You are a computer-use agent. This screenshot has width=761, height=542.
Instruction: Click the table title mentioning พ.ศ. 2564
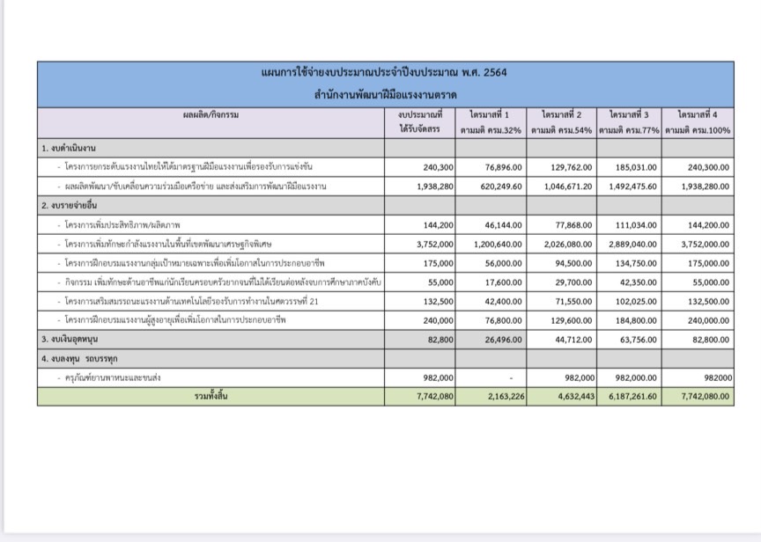click(x=384, y=72)
